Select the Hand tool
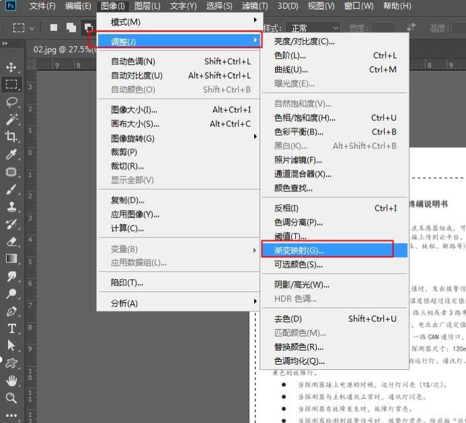The width and height of the screenshot is (466, 423). tap(11, 381)
